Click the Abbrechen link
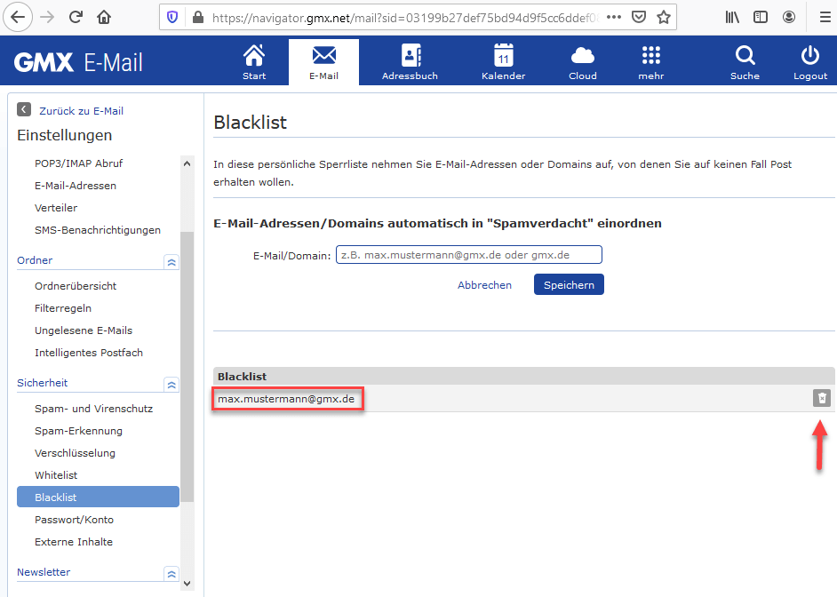The height and width of the screenshot is (597, 837). pos(484,285)
